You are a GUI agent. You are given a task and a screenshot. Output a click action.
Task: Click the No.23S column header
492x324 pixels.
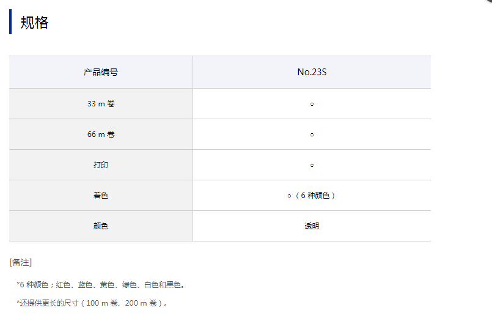[x=312, y=72]
